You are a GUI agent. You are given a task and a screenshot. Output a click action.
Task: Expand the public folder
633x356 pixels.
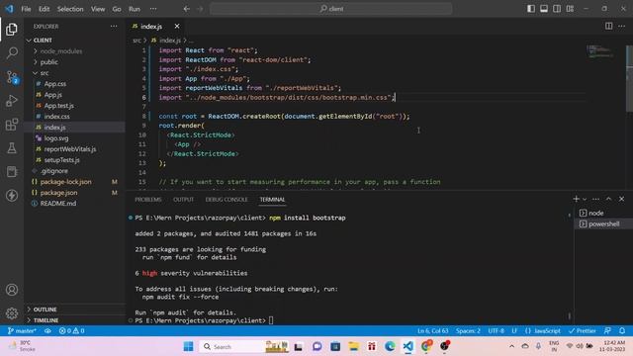pos(75,62)
